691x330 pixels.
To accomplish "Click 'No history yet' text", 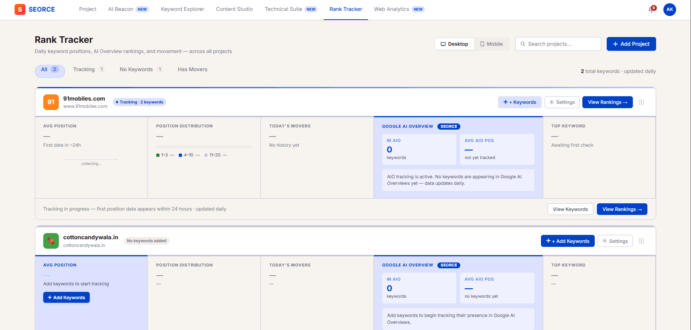I will pyautogui.click(x=284, y=145).
